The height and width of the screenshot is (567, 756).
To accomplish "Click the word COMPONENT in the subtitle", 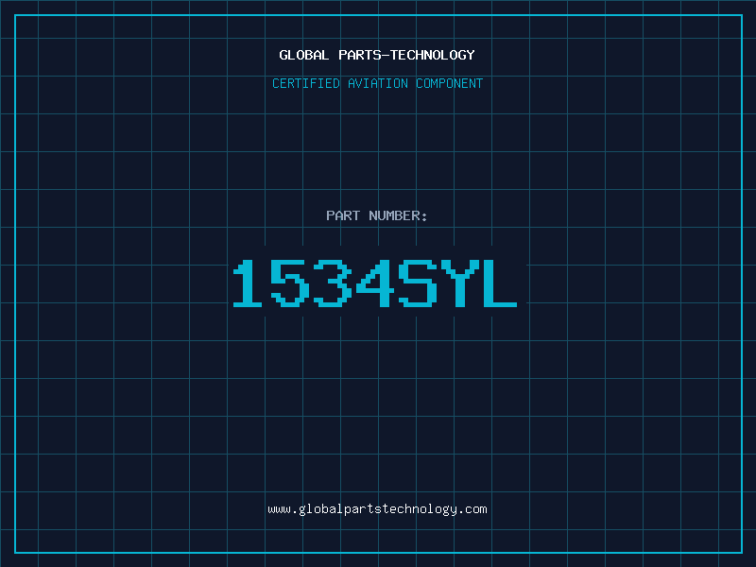I will [x=450, y=83].
